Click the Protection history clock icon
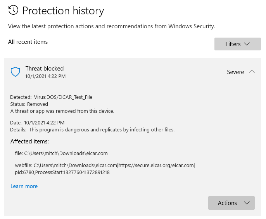266x219 pixels. [x=13, y=10]
